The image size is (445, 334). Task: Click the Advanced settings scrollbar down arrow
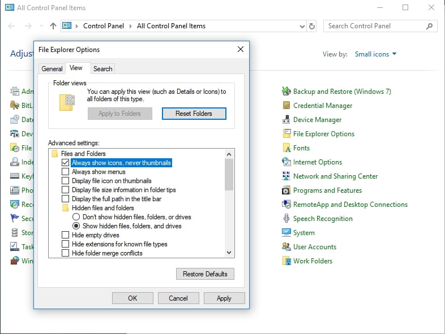pyautogui.click(x=229, y=253)
